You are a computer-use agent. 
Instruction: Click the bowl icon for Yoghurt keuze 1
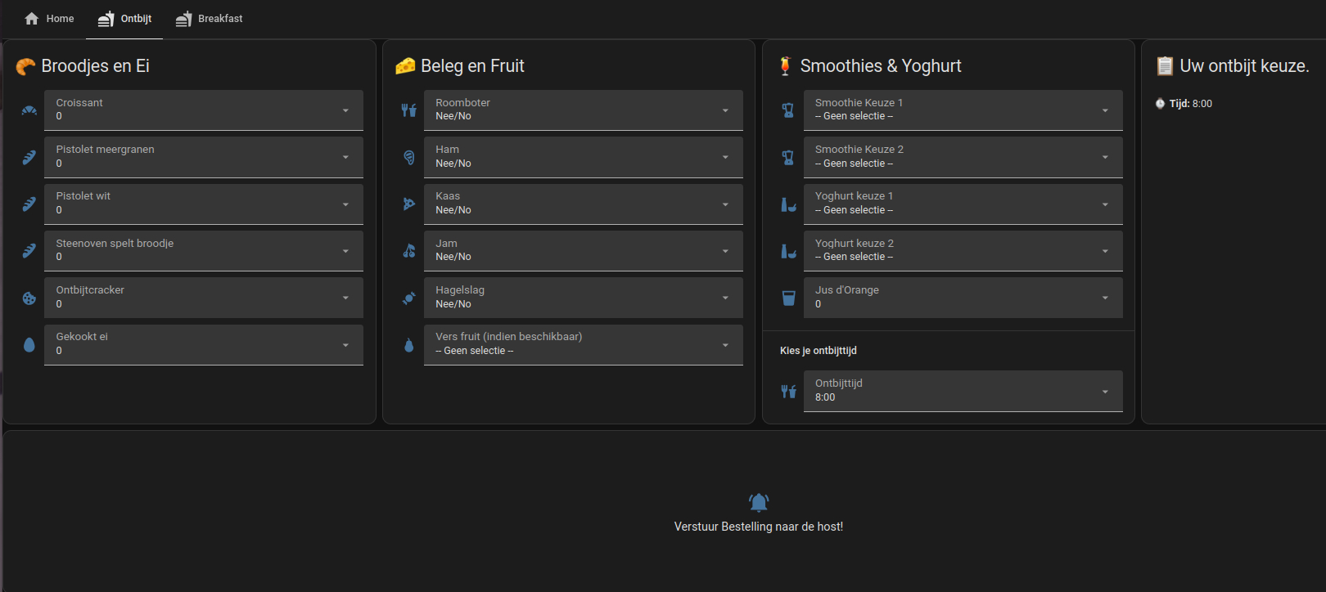788,204
